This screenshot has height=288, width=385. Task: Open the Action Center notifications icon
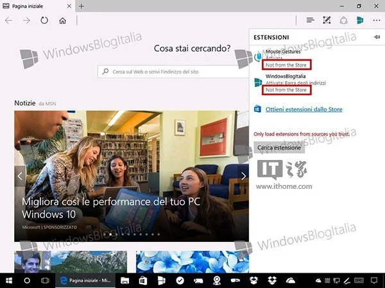[374, 280]
